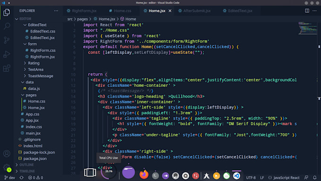
Task: Open the Source Control view
Action: (7, 40)
